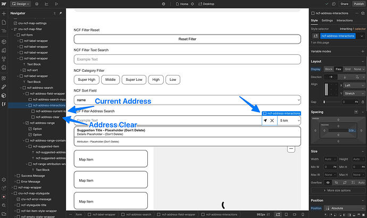
Task: Open the Insights chart icon in top bar
Action: [47, 4]
